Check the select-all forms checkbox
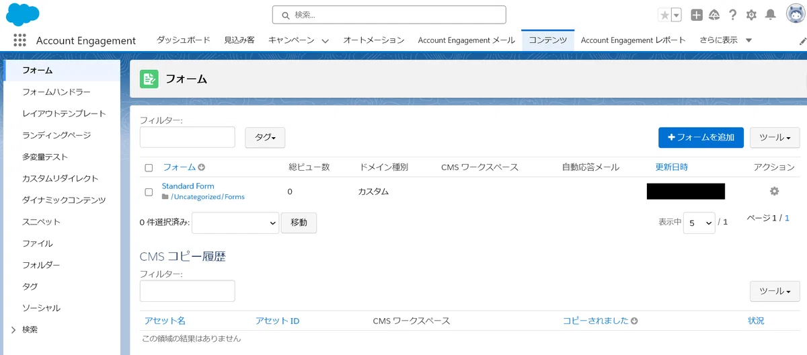Screen dimensions: 807x355 [149, 167]
